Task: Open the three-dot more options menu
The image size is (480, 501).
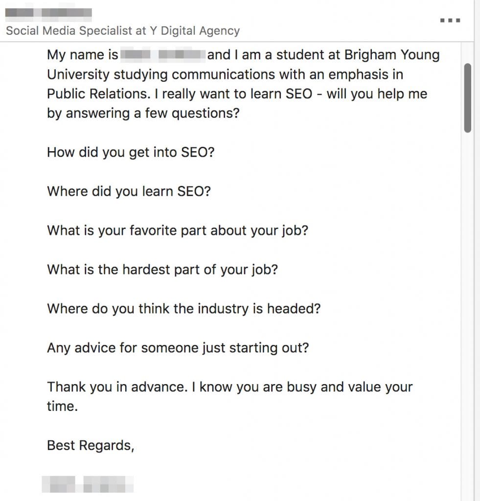Action: (x=450, y=20)
